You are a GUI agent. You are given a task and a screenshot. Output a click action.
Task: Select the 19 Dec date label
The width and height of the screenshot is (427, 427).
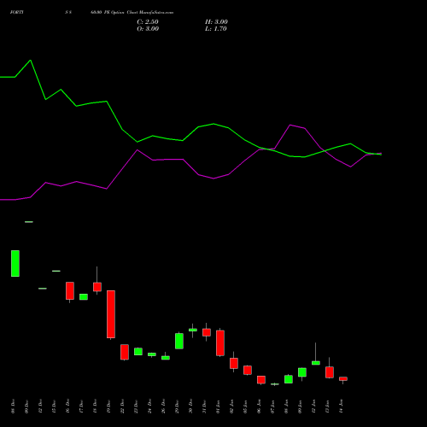pyautogui.click(x=109, y=407)
